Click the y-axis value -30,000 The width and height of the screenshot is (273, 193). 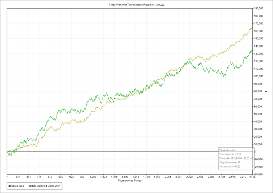pos(258,174)
